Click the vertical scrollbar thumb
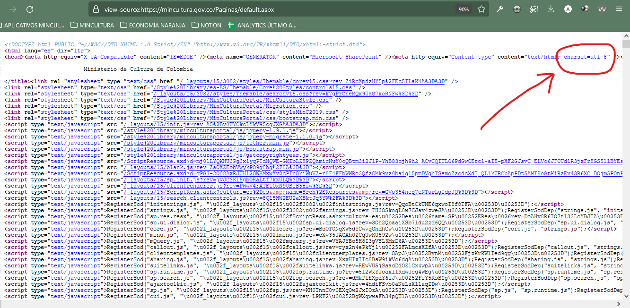The image size is (630, 308). point(626,44)
